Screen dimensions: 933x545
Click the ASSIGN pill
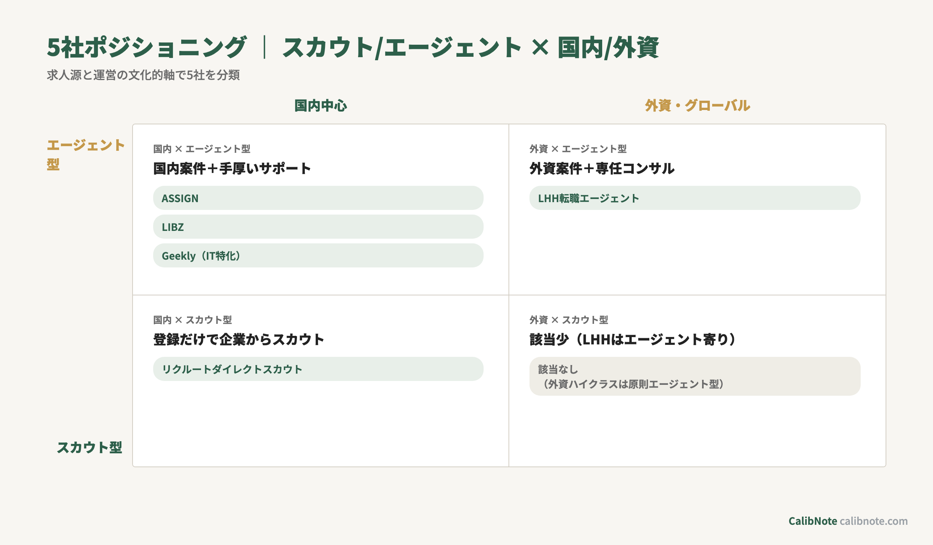click(x=318, y=198)
